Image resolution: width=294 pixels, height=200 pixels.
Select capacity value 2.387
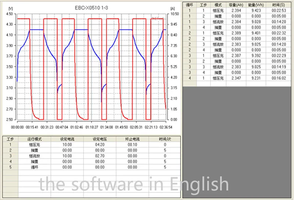click(x=236, y=56)
